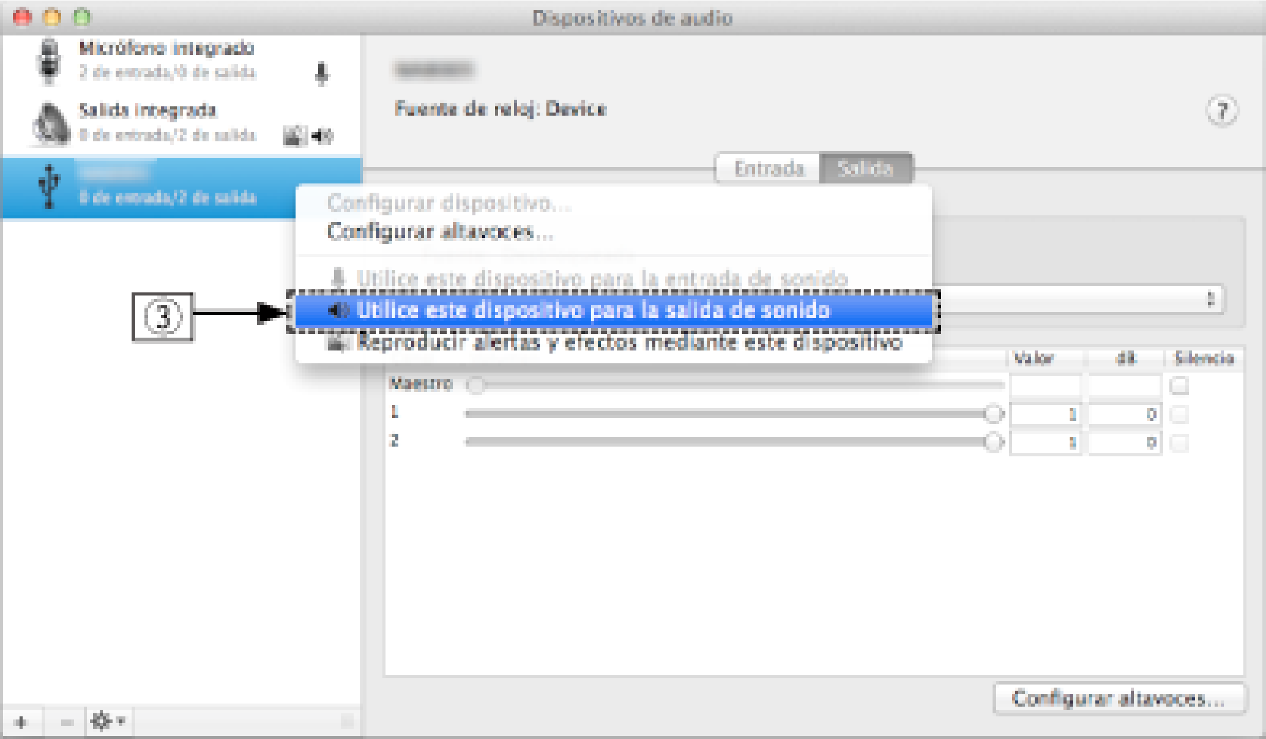Click the USB device icon in sidebar
1266x739 pixels.
click(x=49, y=187)
